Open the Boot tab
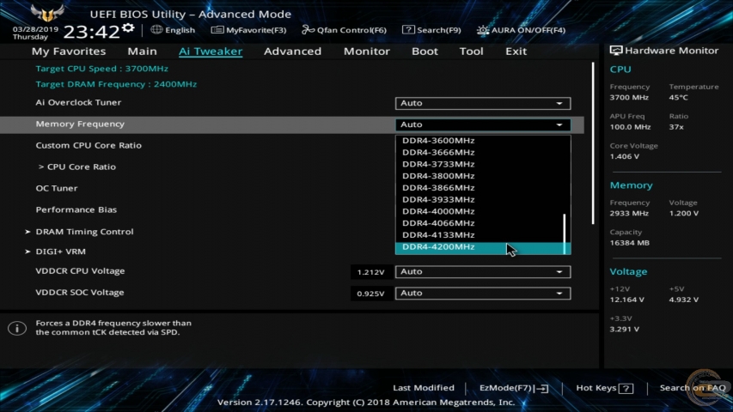This screenshot has height=412, width=733. click(425, 51)
